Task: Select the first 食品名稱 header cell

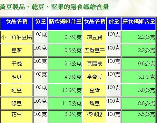Action: (16, 24)
